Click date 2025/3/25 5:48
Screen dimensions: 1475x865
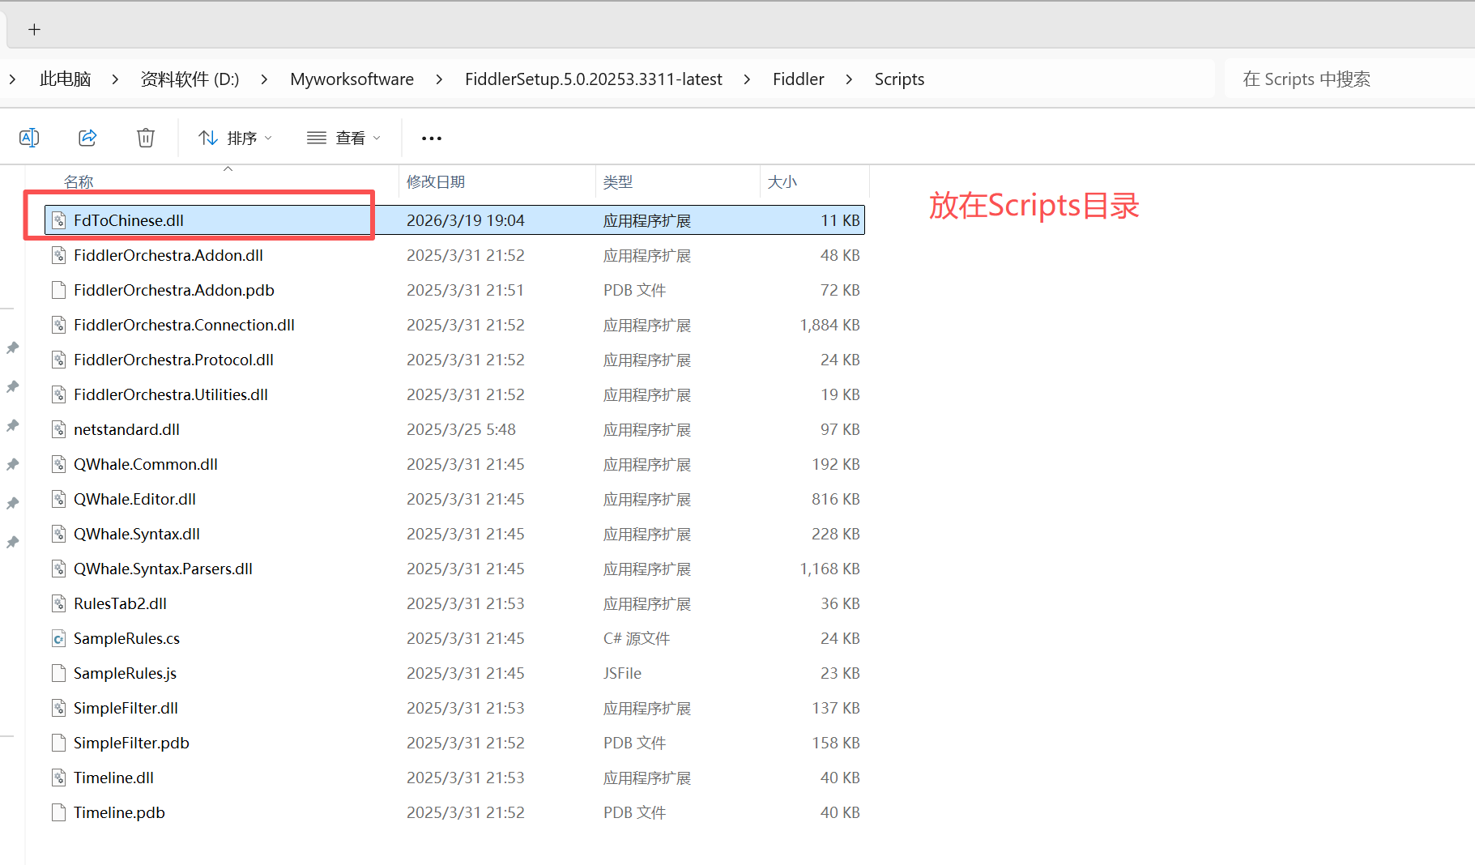[461, 429]
